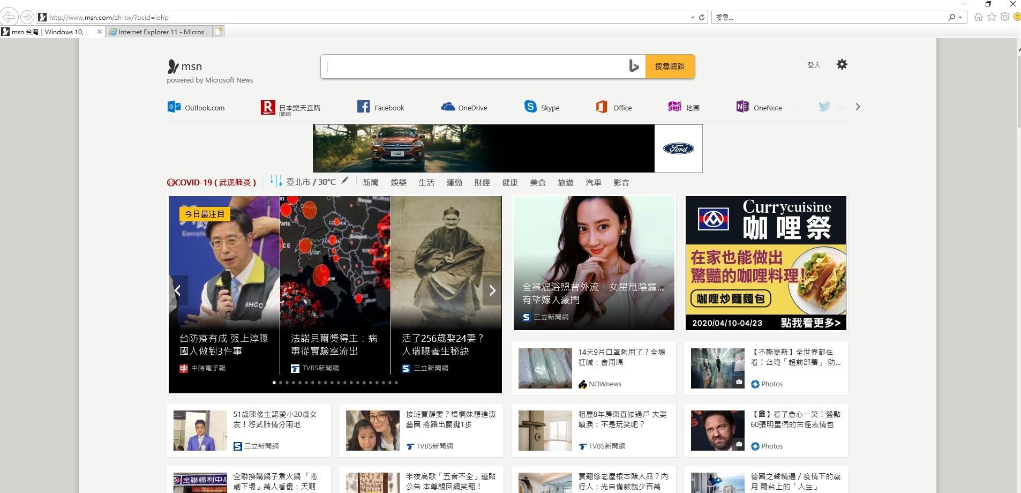Open the IE favorites star icon
The image size is (1021, 493).
tap(992, 17)
